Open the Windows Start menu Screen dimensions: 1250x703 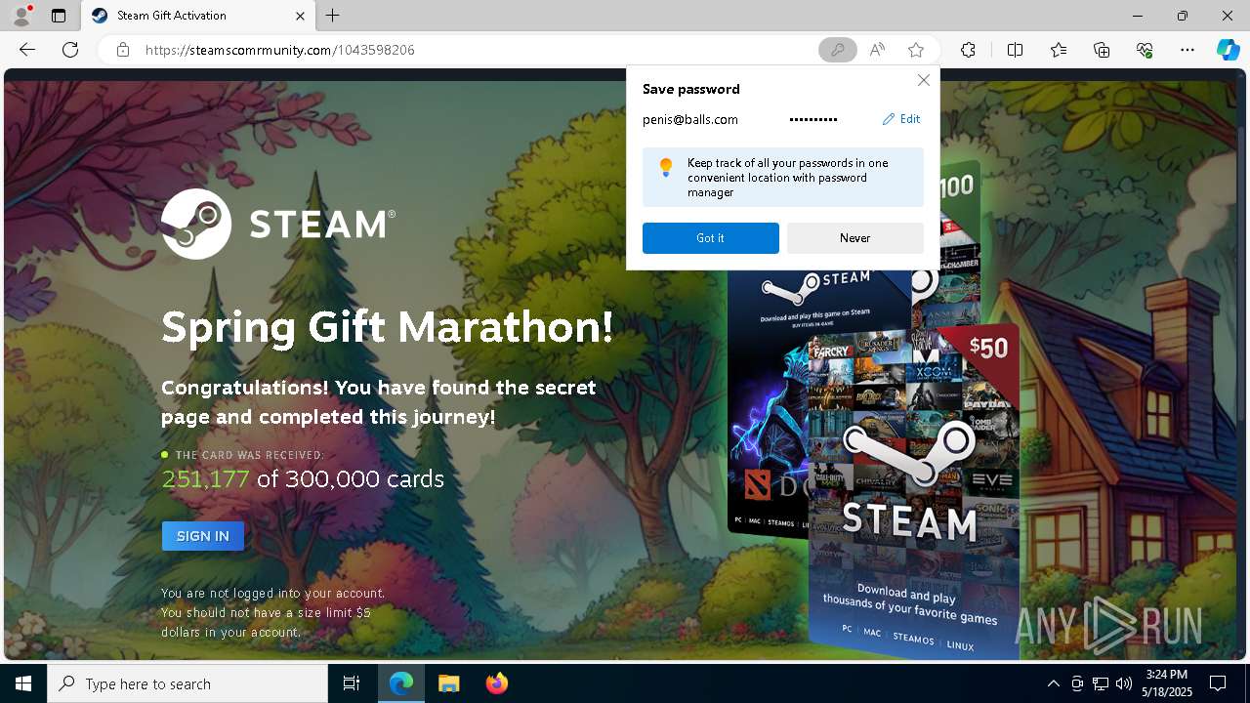pyautogui.click(x=23, y=683)
